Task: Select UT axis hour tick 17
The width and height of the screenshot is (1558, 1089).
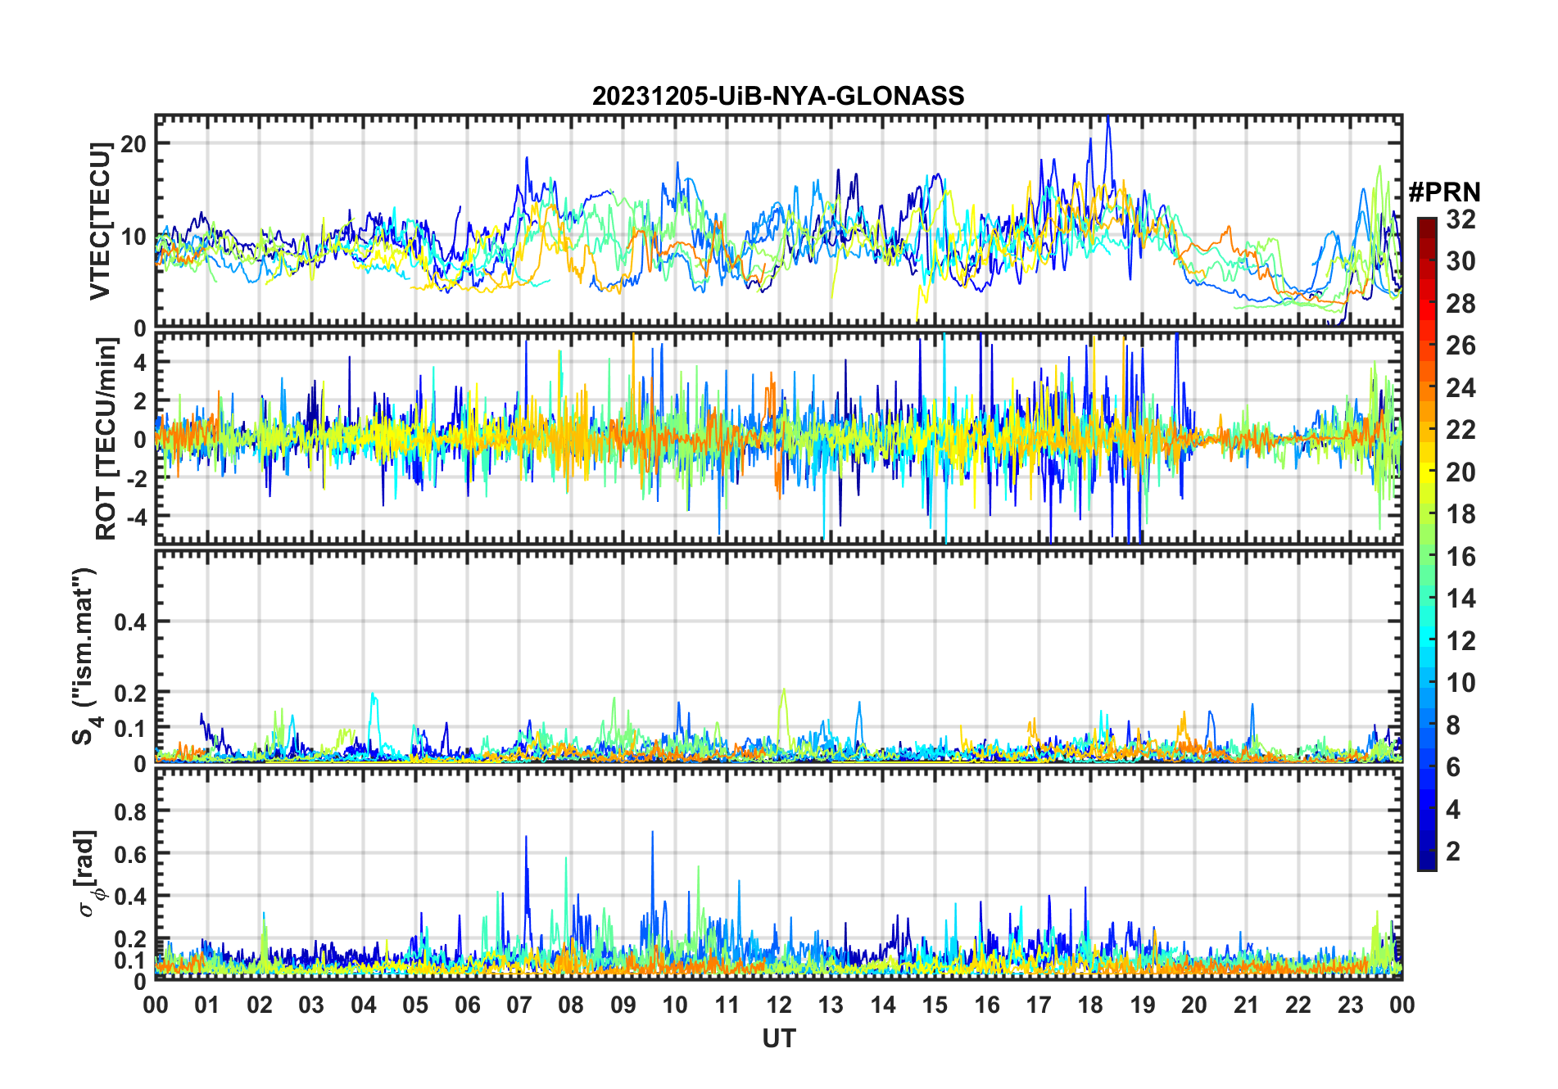Action: tap(1039, 1005)
